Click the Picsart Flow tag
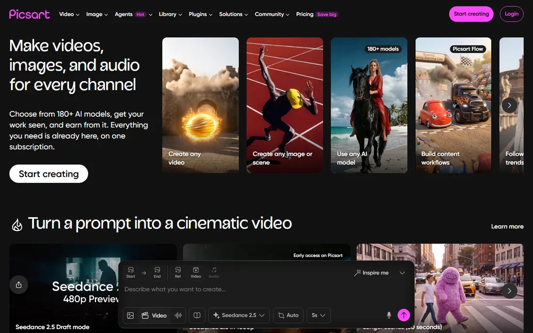 tap(468, 49)
